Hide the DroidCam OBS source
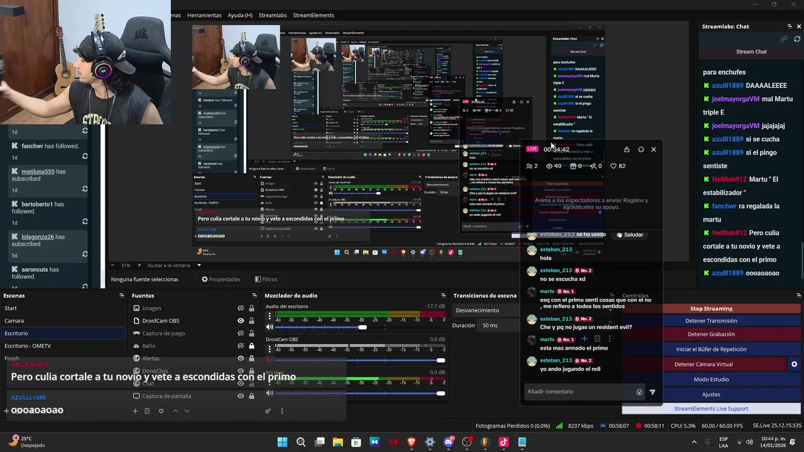804x452 pixels. click(x=241, y=321)
